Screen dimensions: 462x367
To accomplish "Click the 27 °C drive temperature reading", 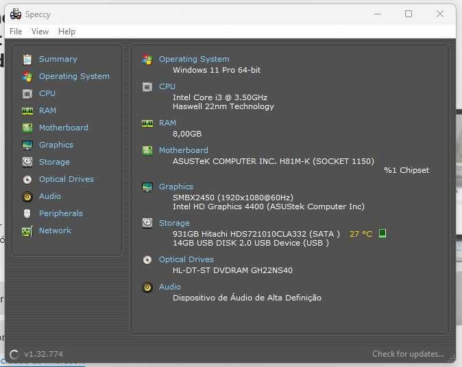I will pyautogui.click(x=361, y=234).
